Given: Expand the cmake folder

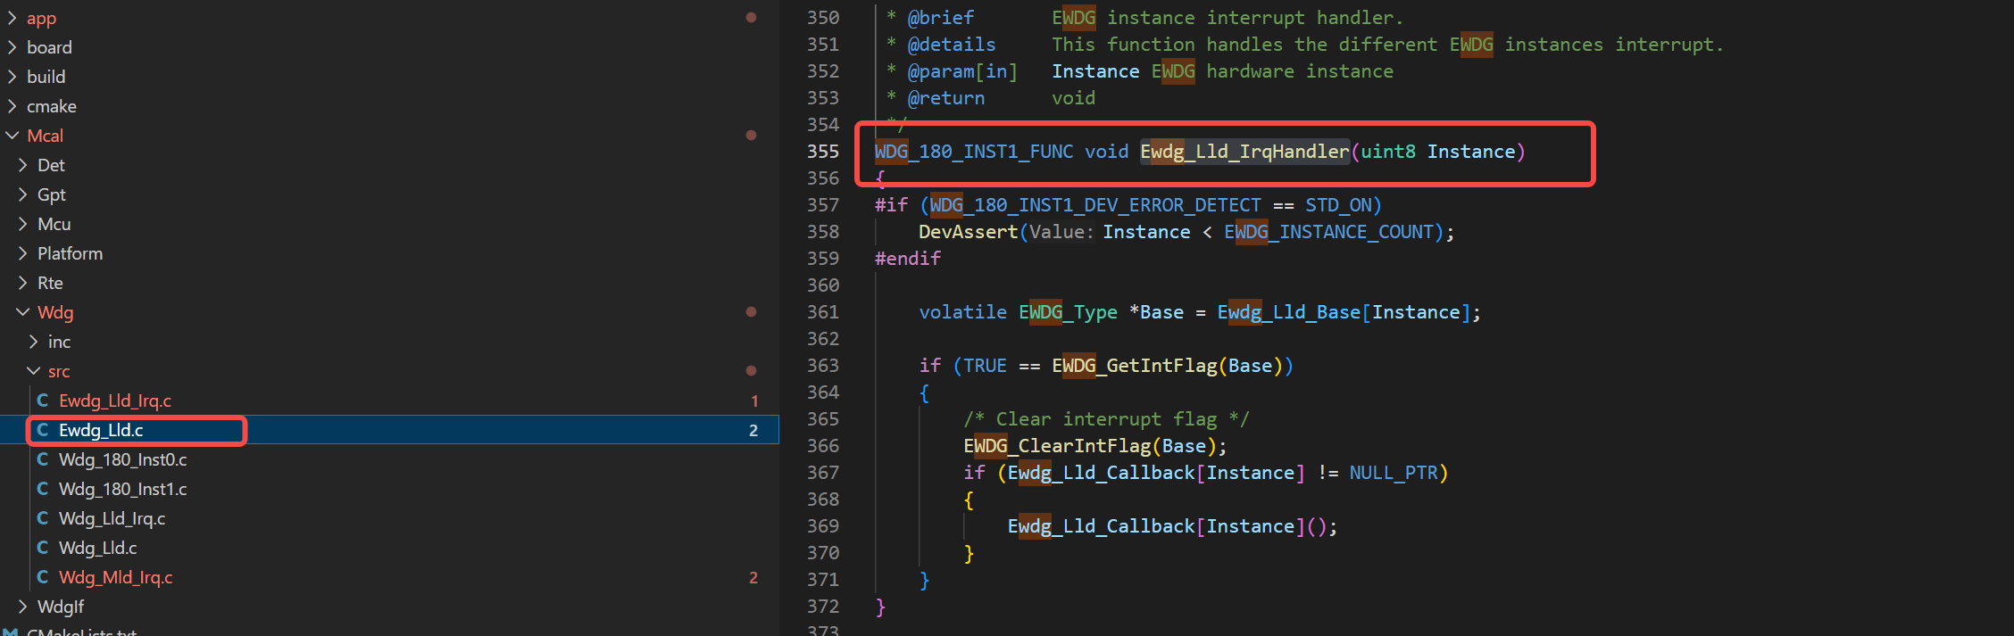Looking at the screenshot, I should click(x=12, y=106).
